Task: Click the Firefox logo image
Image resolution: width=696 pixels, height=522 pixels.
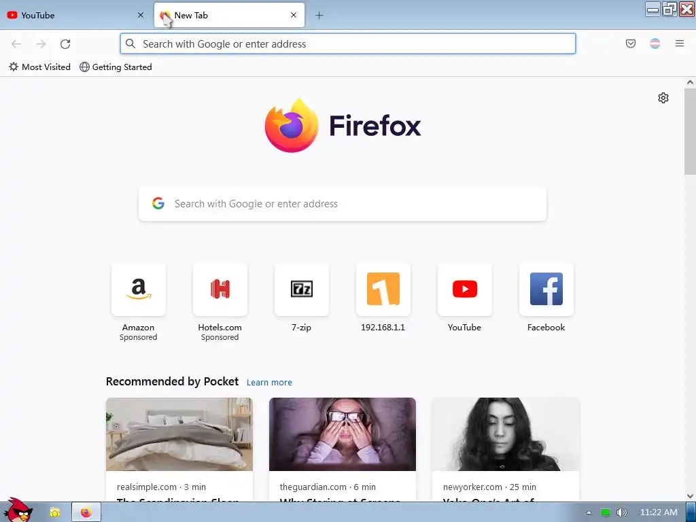Action: pyautogui.click(x=291, y=125)
